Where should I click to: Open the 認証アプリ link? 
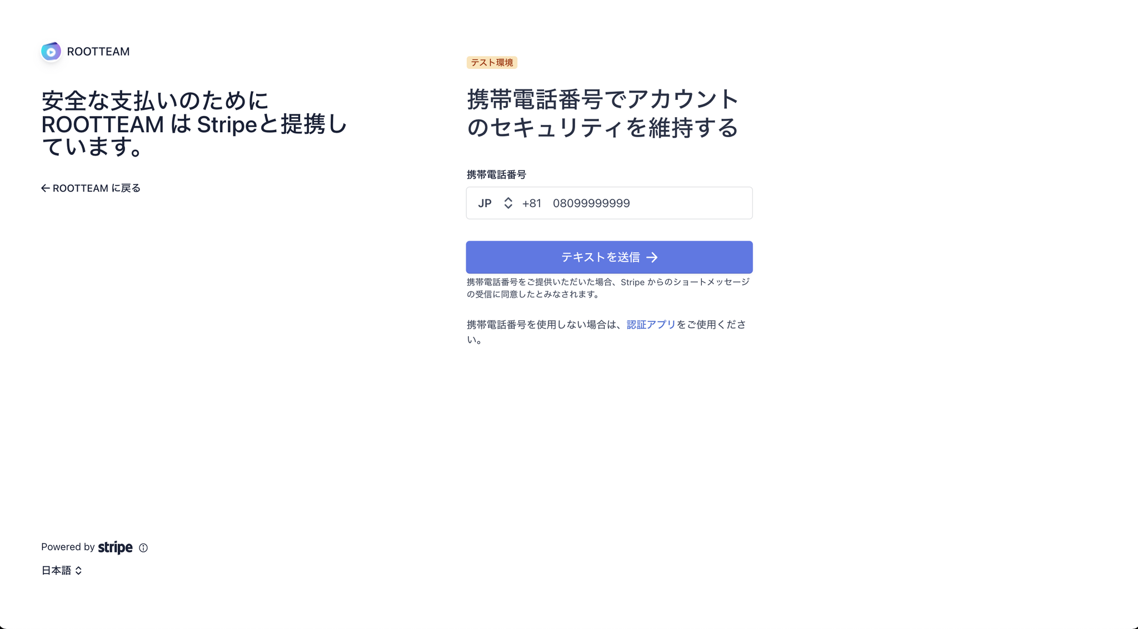point(651,324)
